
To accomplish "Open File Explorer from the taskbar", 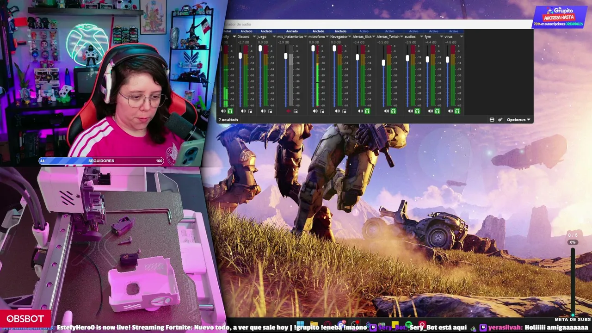I will tap(314, 325).
